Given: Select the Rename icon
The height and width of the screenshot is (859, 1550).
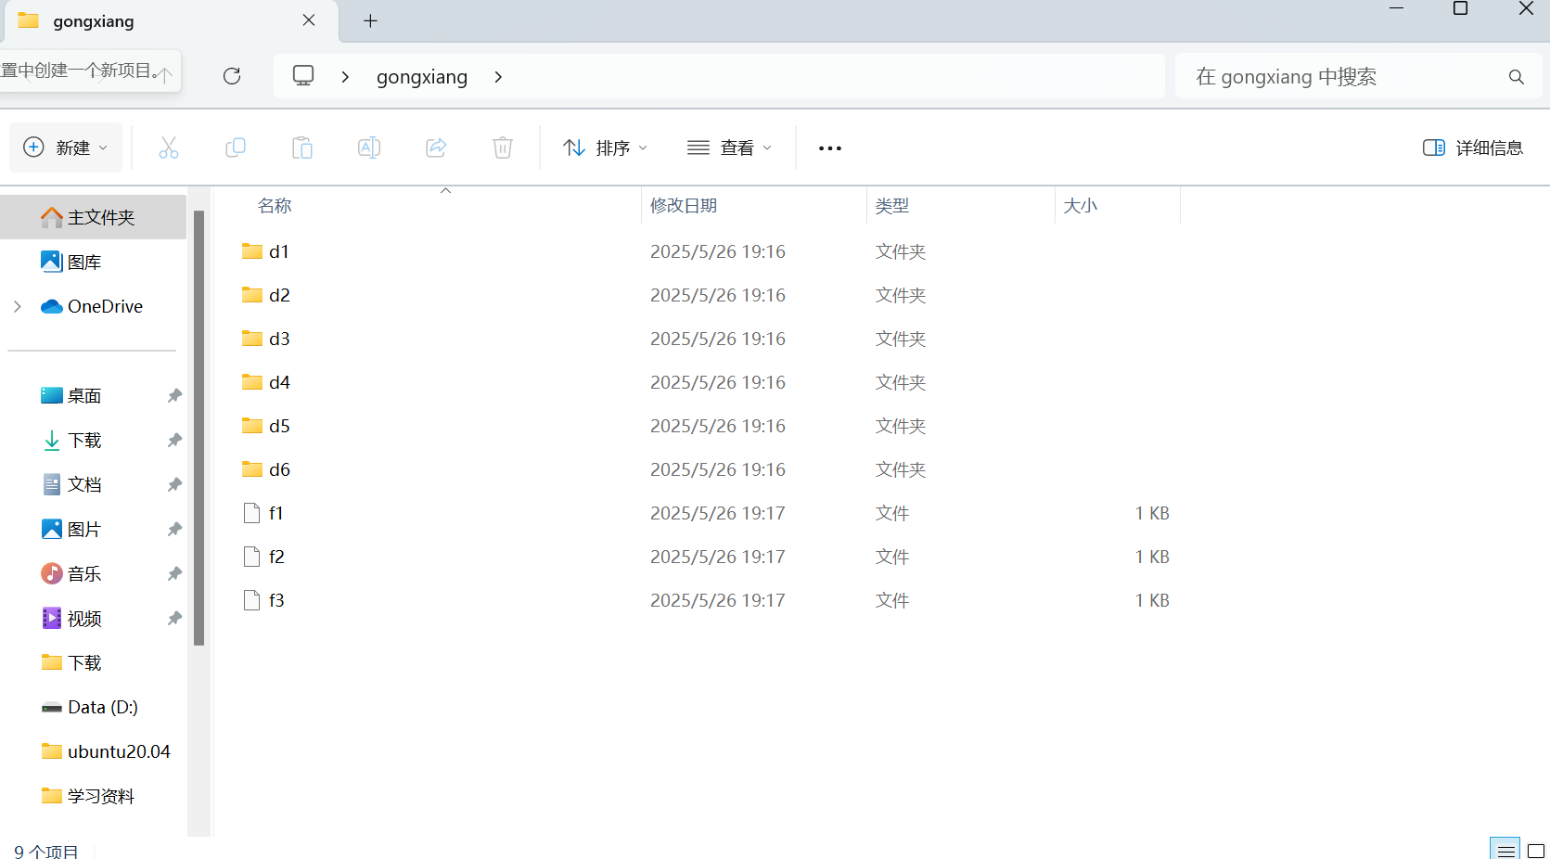Looking at the screenshot, I should tap(368, 147).
